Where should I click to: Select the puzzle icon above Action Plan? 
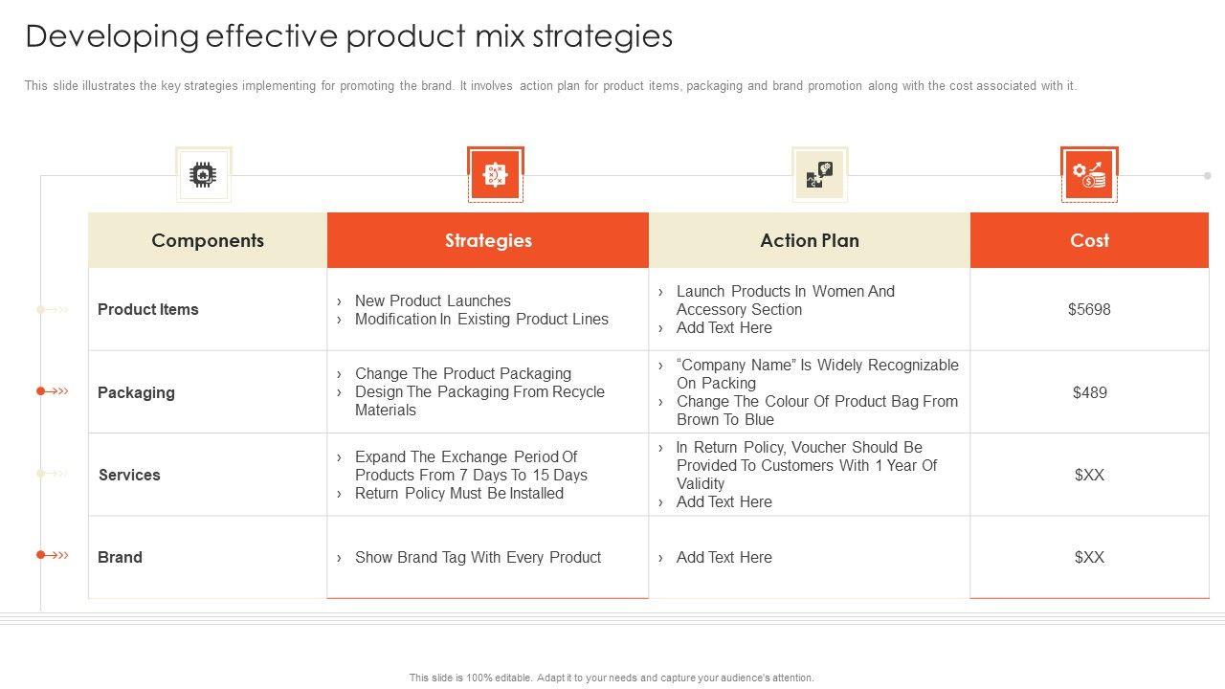(819, 174)
